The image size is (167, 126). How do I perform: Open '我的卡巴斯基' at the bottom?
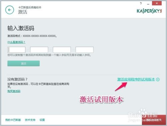pos(13,120)
